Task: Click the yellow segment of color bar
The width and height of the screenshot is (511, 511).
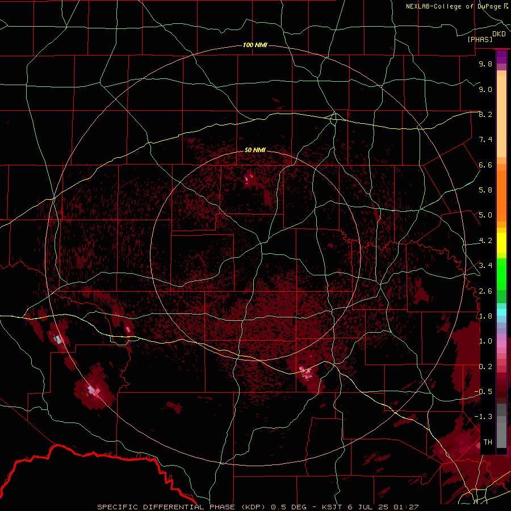Action: point(501,243)
